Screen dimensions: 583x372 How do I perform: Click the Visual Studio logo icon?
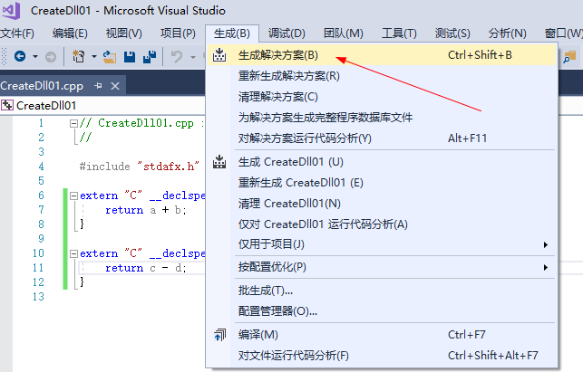pyautogui.click(x=11, y=10)
